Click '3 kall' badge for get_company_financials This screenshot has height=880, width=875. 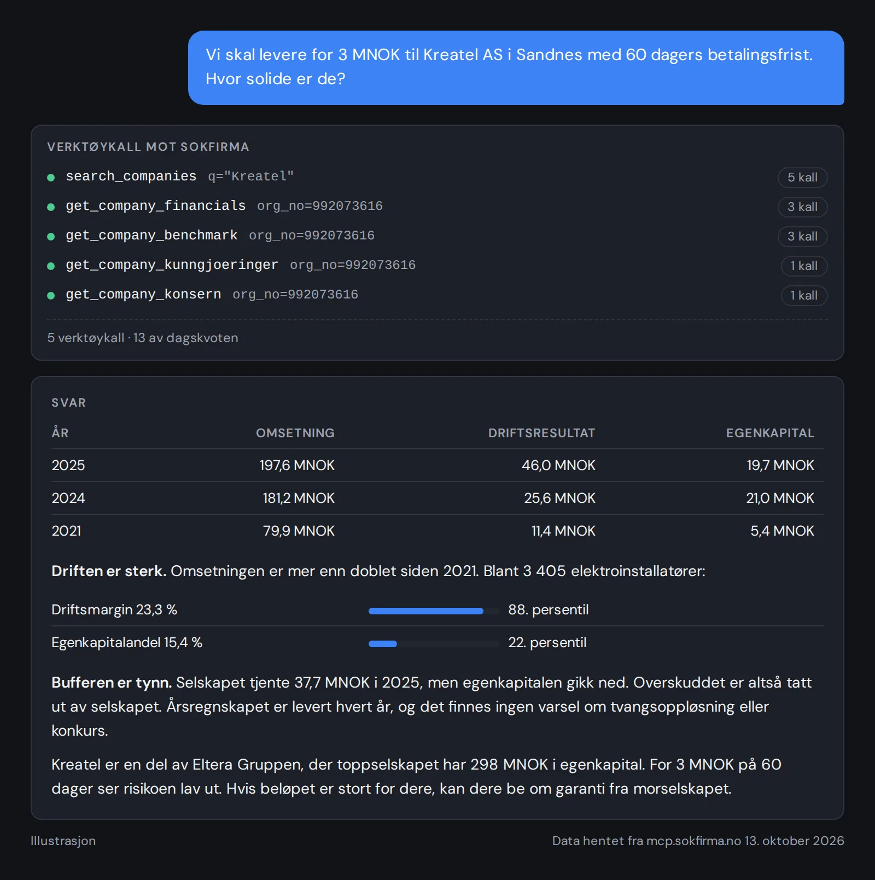(x=802, y=207)
